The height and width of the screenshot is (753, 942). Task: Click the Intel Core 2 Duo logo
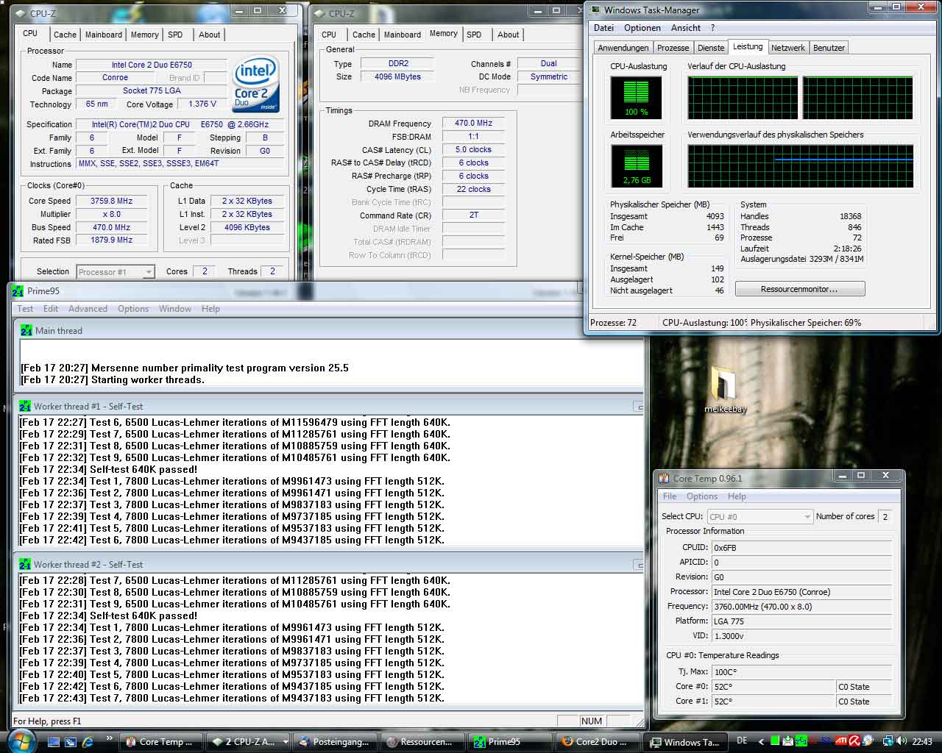[x=256, y=85]
